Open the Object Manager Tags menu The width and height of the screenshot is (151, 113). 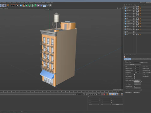tap(139, 5)
